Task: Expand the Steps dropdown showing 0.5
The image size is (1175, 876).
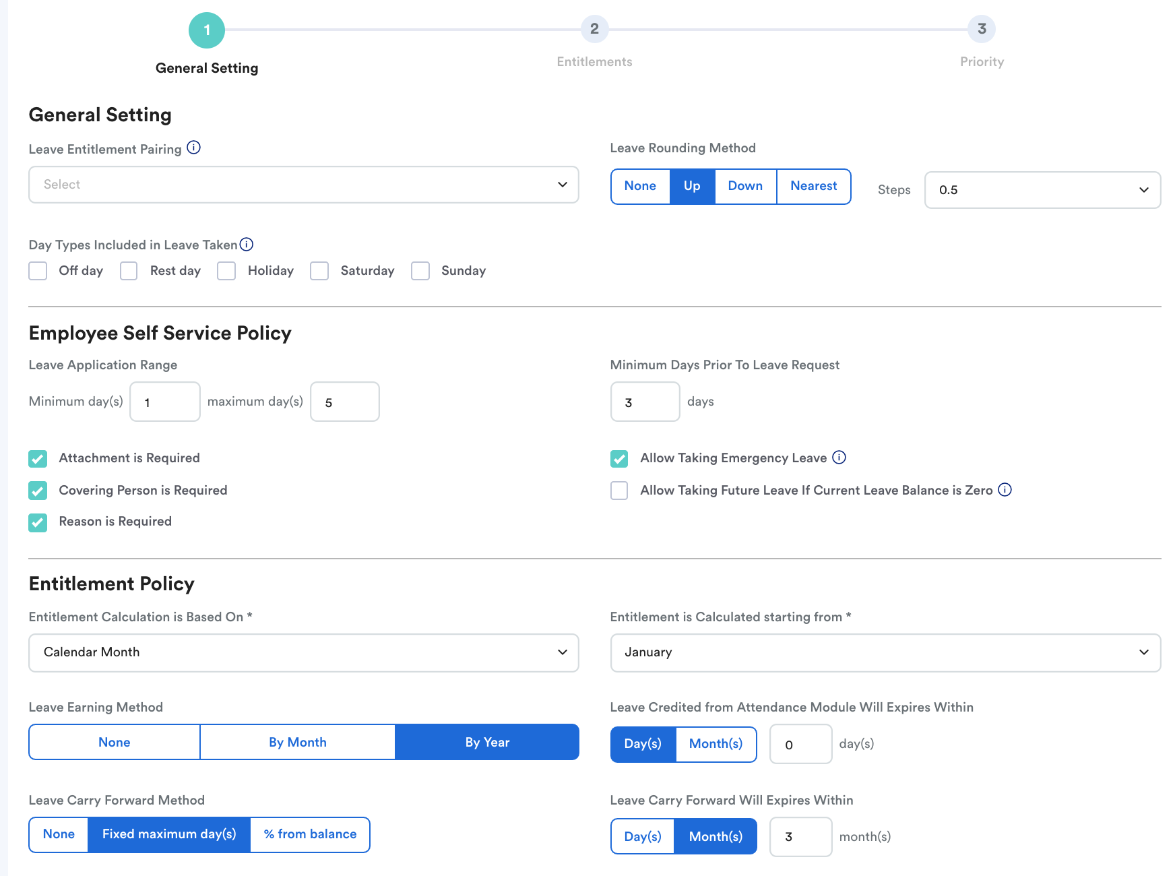Action: pyautogui.click(x=1042, y=190)
